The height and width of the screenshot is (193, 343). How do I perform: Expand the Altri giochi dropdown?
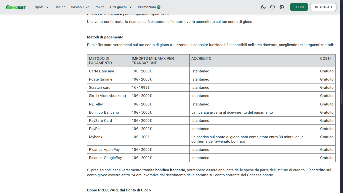pos(121,7)
